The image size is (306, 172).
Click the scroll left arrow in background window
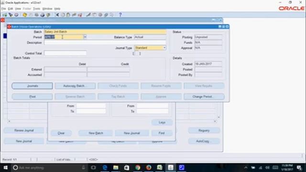click(9, 121)
